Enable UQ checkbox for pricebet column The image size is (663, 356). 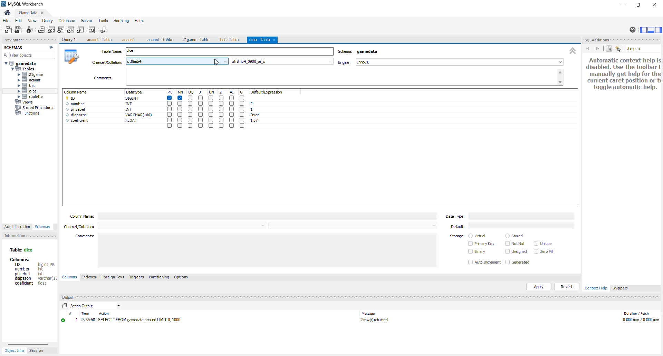(x=190, y=109)
